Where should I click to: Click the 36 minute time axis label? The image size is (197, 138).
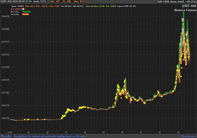tap(47, 132)
